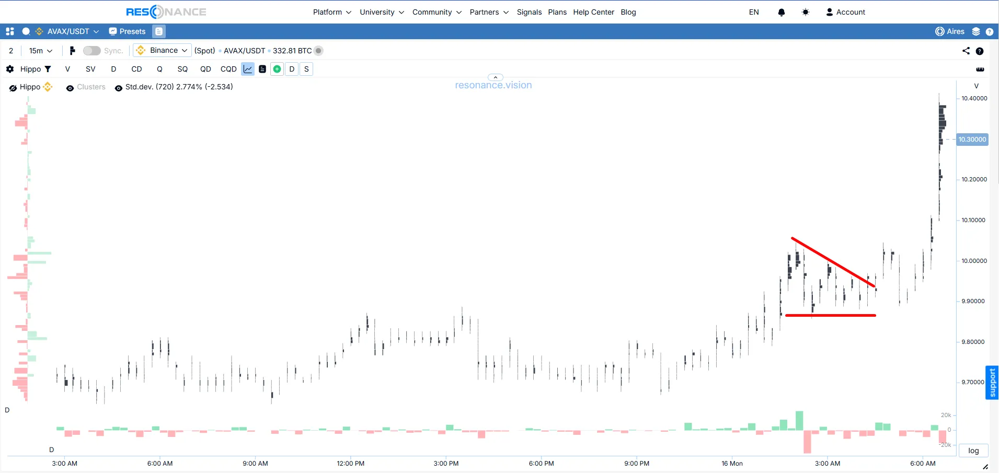Open the filter icon next to Hippo
The image size is (999, 473).
click(x=48, y=69)
